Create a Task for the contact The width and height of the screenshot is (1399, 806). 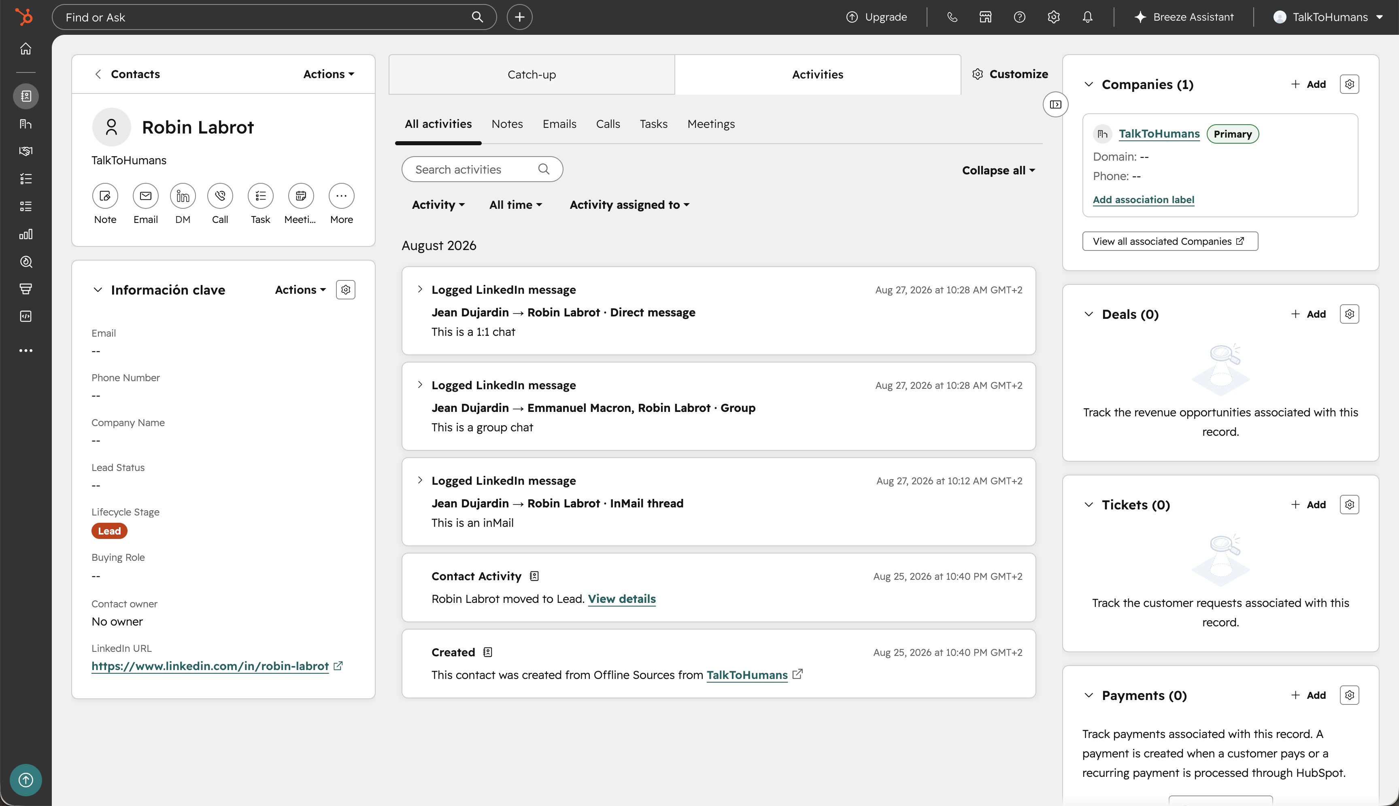click(260, 196)
